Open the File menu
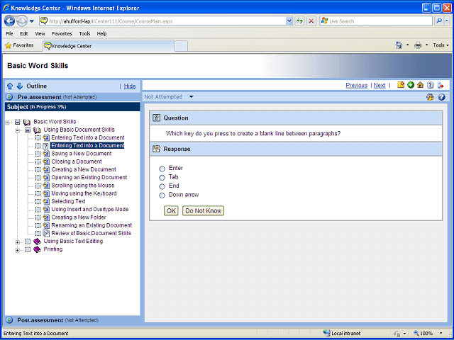Screen dimensions: 454x340 [9, 33]
